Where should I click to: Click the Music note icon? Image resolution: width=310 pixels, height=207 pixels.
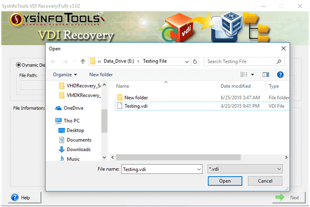(62, 158)
